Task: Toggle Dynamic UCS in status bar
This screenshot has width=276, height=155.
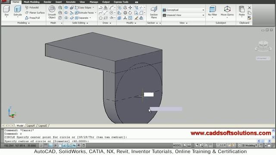Action: coord(69,146)
